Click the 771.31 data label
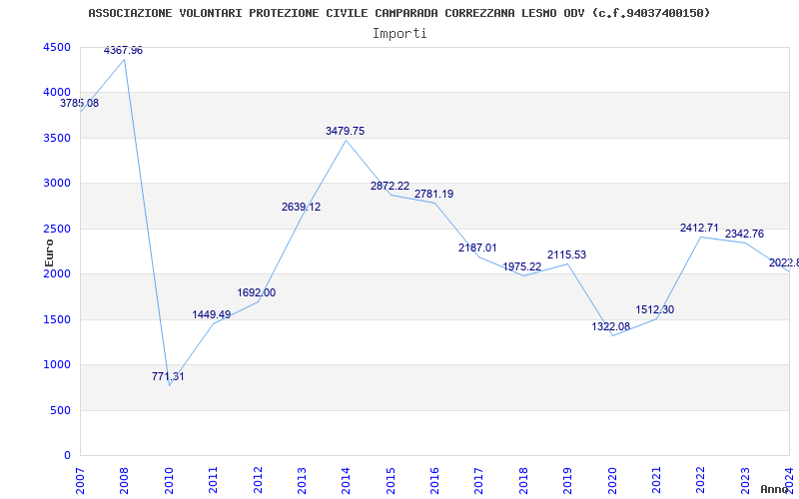799x499 pixels. pyautogui.click(x=168, y=377)
